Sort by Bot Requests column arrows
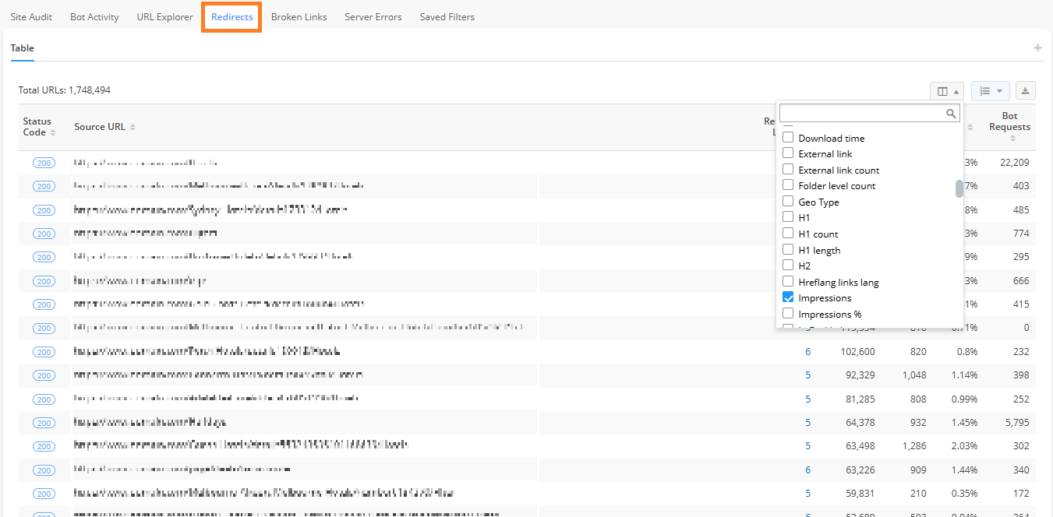 tap(1012, 139)
